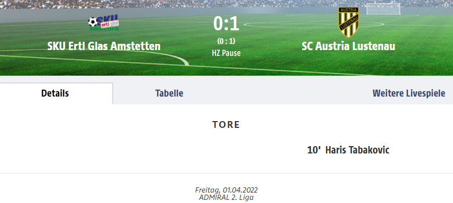Click the AUSTRIA text atop Lustenau crest
This screenshot has width=453, height=203.
349,10
